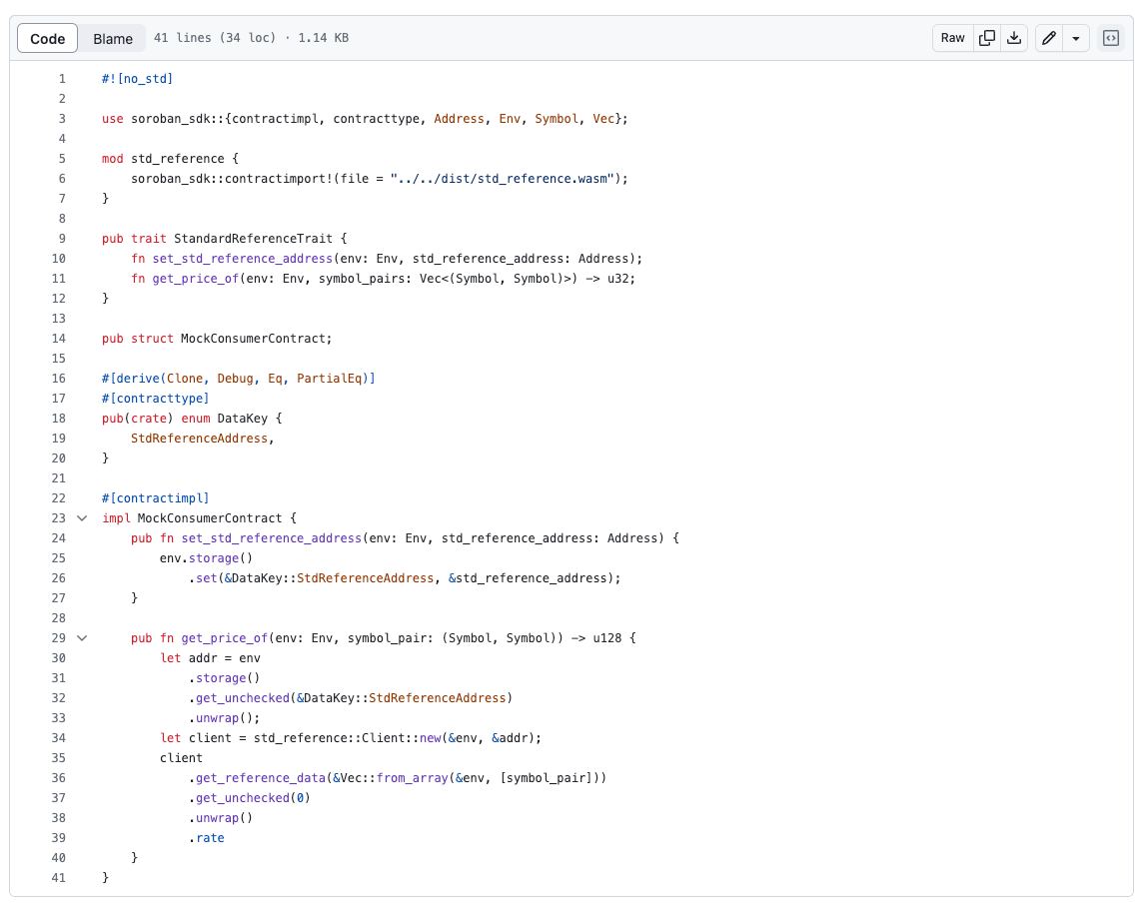
Task: Click the std_reference.wasm file path string
Action: 503,178
